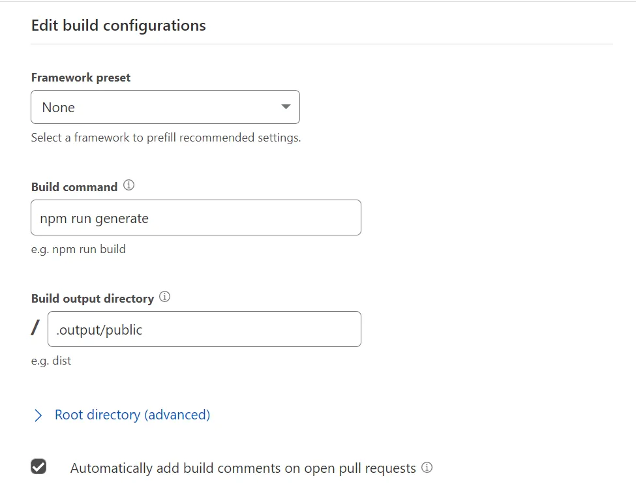This screenshot has width=636, height=497.
Task: Click the 'Build output directory' field label
Action: coord(93,299)
